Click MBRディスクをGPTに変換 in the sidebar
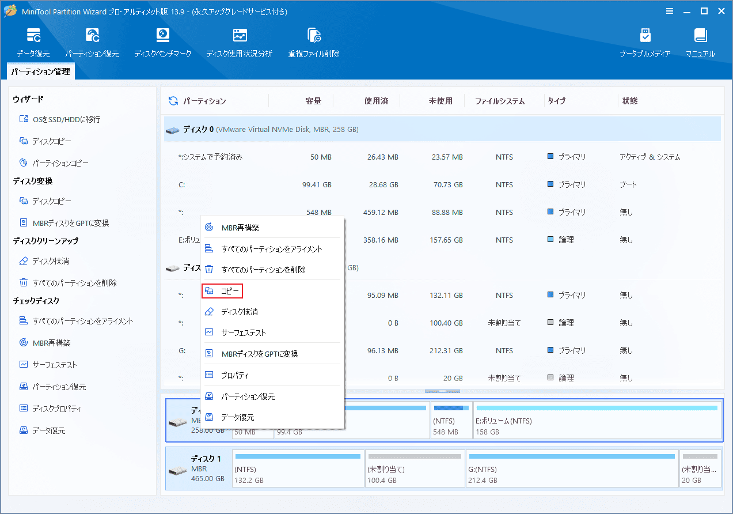The height and width of the screenshot is (514, 733). click(64, 223)
